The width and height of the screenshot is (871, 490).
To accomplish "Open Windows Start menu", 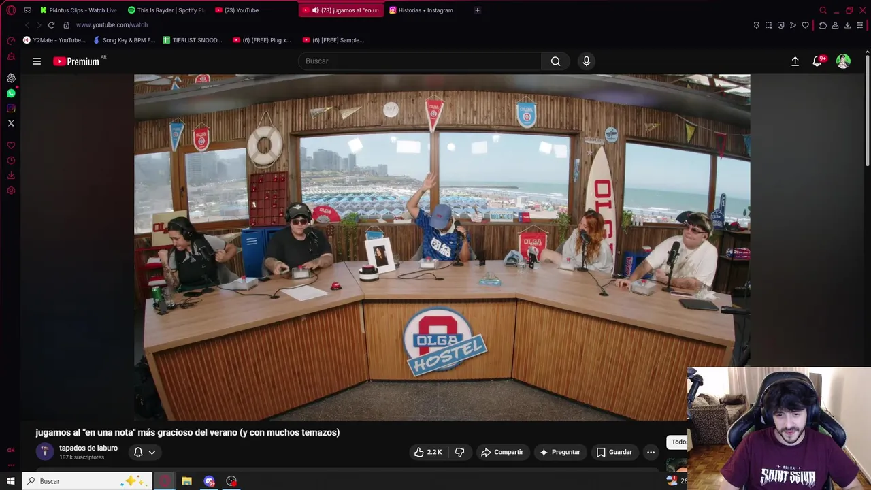I will click(x=10, y=481).
